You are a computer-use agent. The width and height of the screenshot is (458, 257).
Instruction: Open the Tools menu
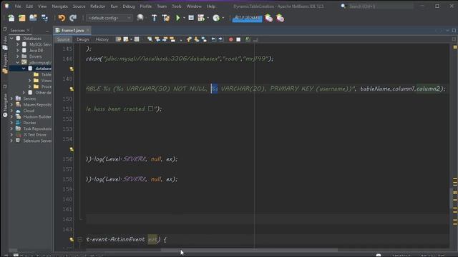click(177, 6)
